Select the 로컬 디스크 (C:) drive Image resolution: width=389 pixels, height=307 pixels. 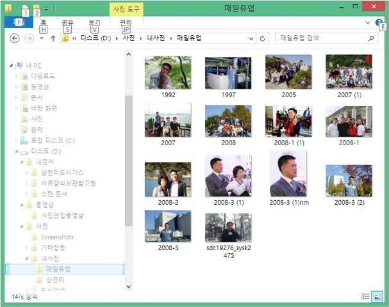(x=53, y=140)
